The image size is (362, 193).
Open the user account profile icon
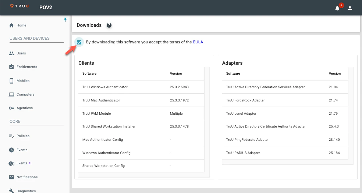point(350,8)
